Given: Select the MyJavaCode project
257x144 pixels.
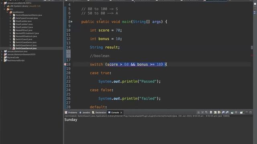Looking at the screenshot, I should [13, 58].
